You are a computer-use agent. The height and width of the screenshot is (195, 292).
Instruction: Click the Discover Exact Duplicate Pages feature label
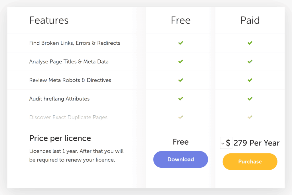click(68, 117)
